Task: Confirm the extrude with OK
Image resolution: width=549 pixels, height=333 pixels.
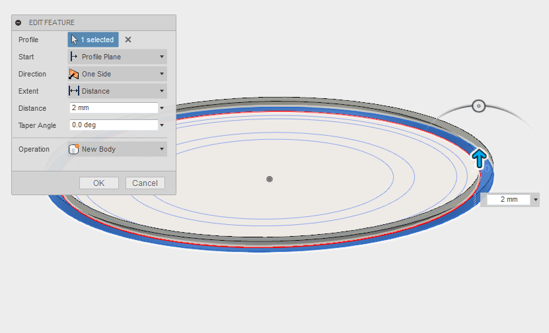Action: tap(98, 183)
